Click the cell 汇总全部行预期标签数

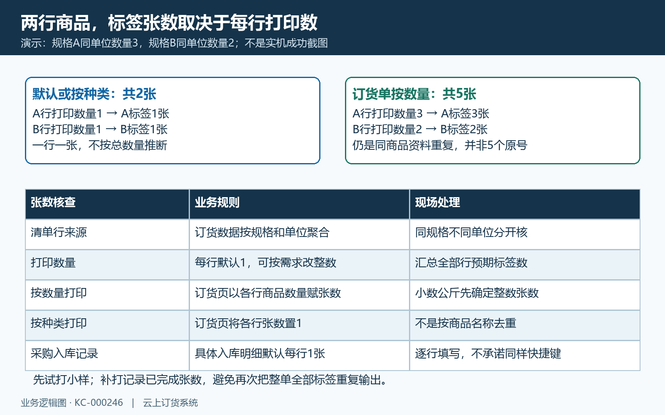coord(525,264)
